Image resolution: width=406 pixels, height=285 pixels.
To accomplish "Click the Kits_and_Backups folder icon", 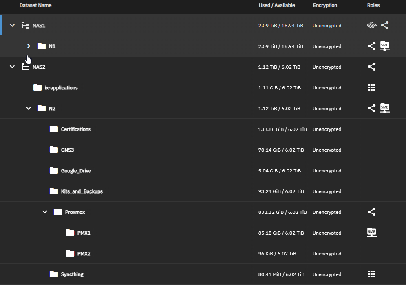I will (54, 191).
